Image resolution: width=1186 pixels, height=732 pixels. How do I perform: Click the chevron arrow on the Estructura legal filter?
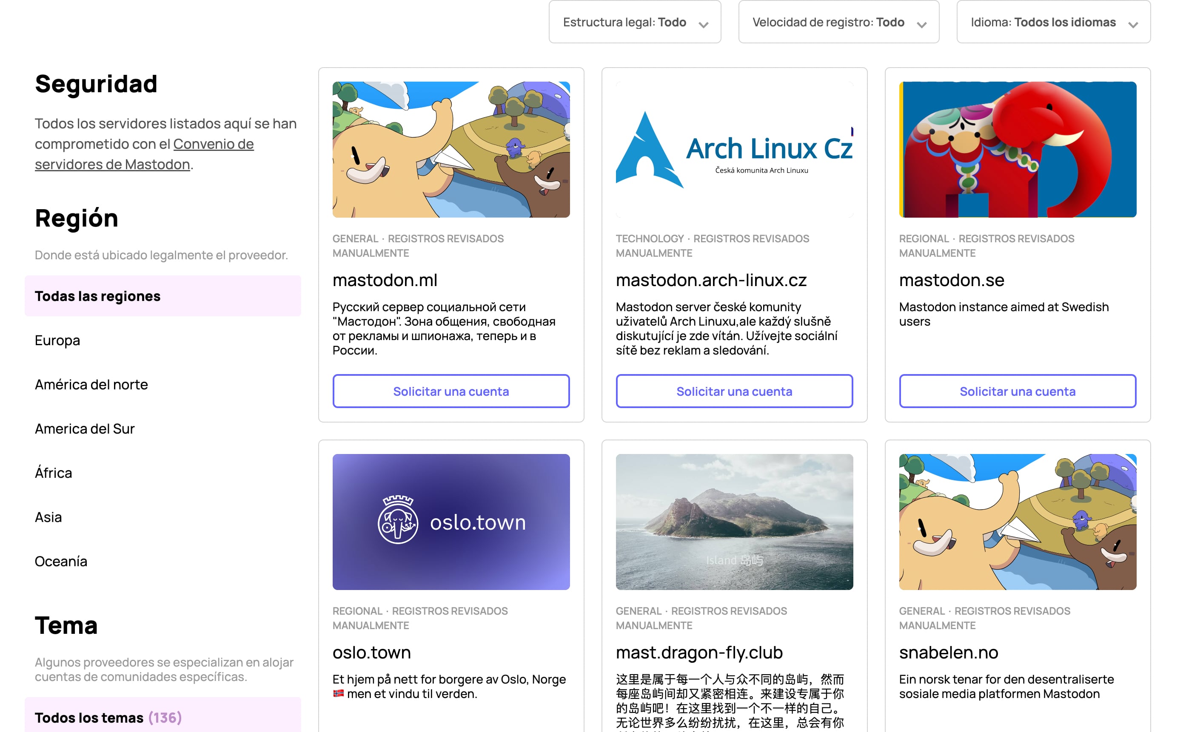(704, 24)
